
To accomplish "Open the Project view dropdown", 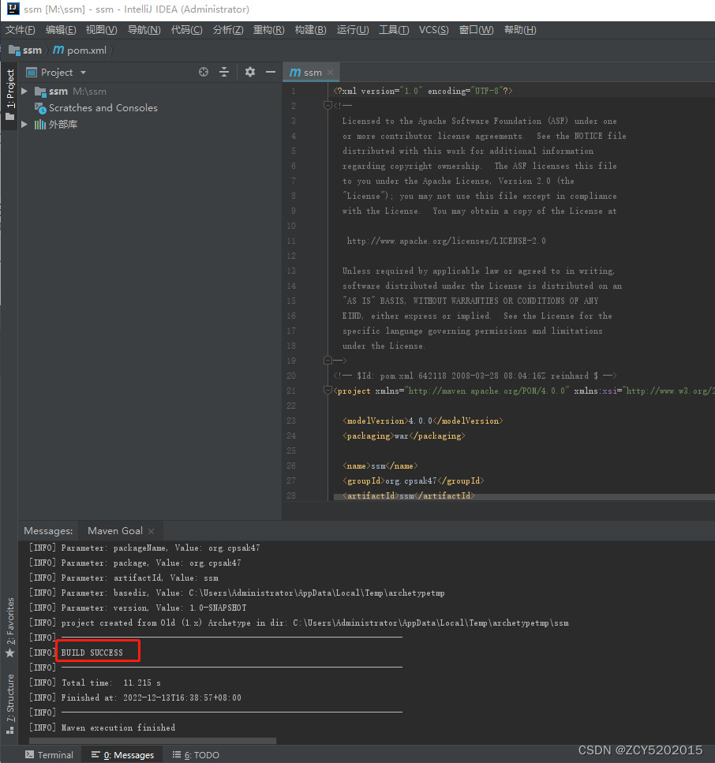I will coord(83,72).
